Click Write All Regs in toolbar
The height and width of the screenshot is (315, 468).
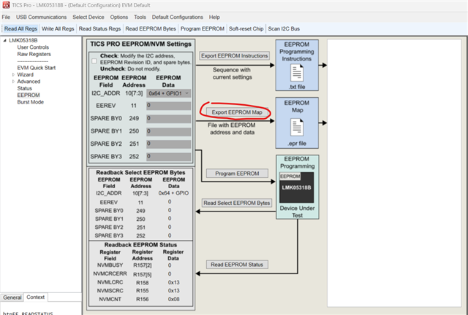[x=58, y=28]
